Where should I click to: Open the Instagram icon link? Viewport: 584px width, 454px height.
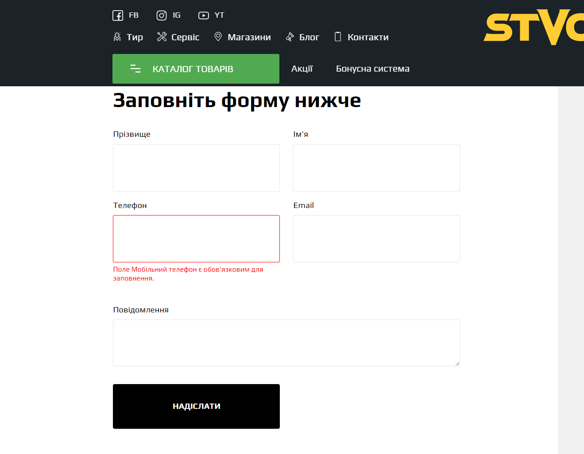(x=162, y=15)
